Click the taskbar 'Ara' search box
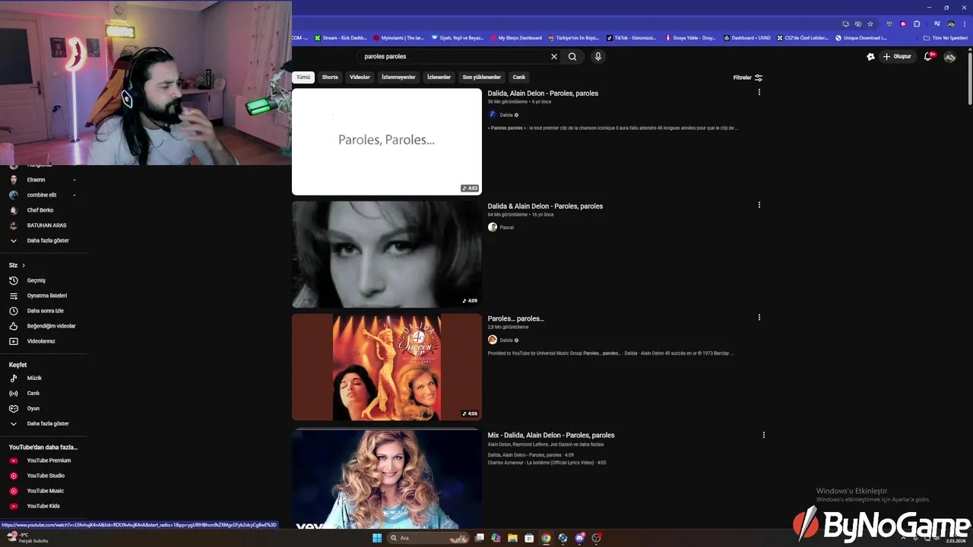Image resolution: width=973 pixels, height=547 pixels. tap(429, 538)
